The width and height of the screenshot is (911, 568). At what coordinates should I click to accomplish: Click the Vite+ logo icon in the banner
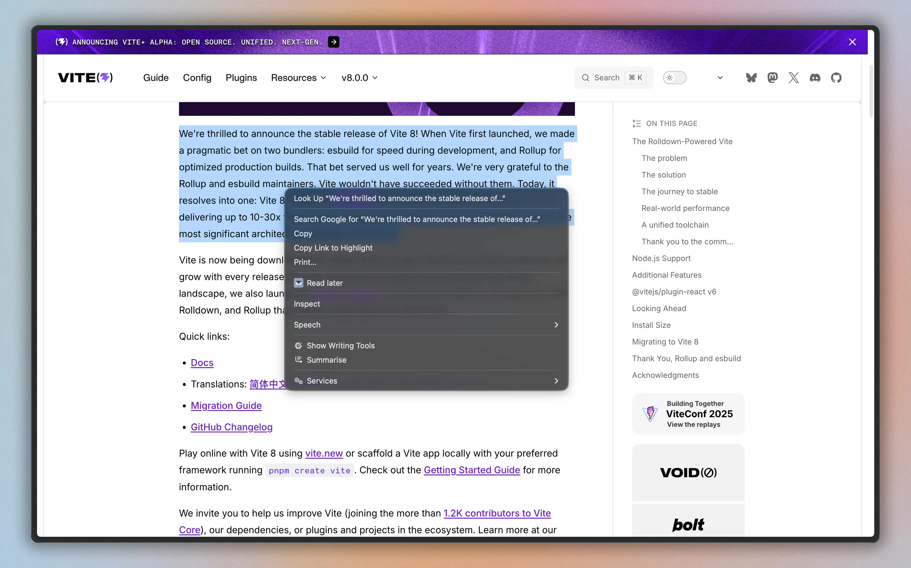(62, 42)
